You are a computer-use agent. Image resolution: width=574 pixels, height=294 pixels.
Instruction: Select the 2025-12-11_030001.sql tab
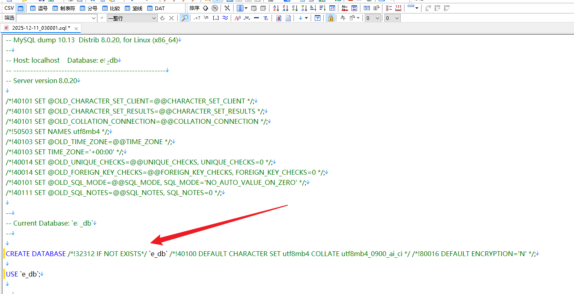point(39,28)
